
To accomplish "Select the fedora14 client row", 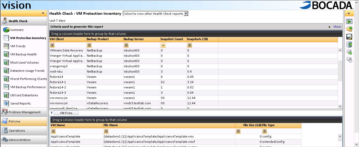I will click(193, 77).
